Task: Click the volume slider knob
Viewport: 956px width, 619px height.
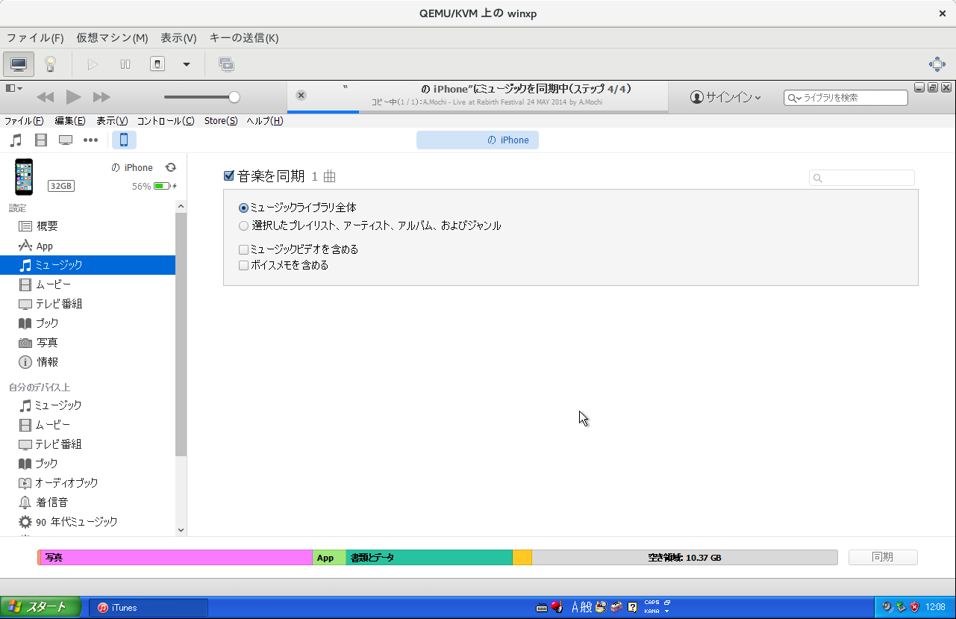Action: point(234,97)
